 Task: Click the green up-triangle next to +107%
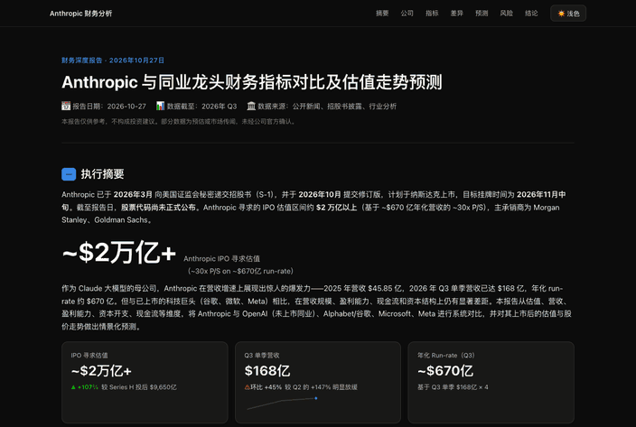[73, 387]
